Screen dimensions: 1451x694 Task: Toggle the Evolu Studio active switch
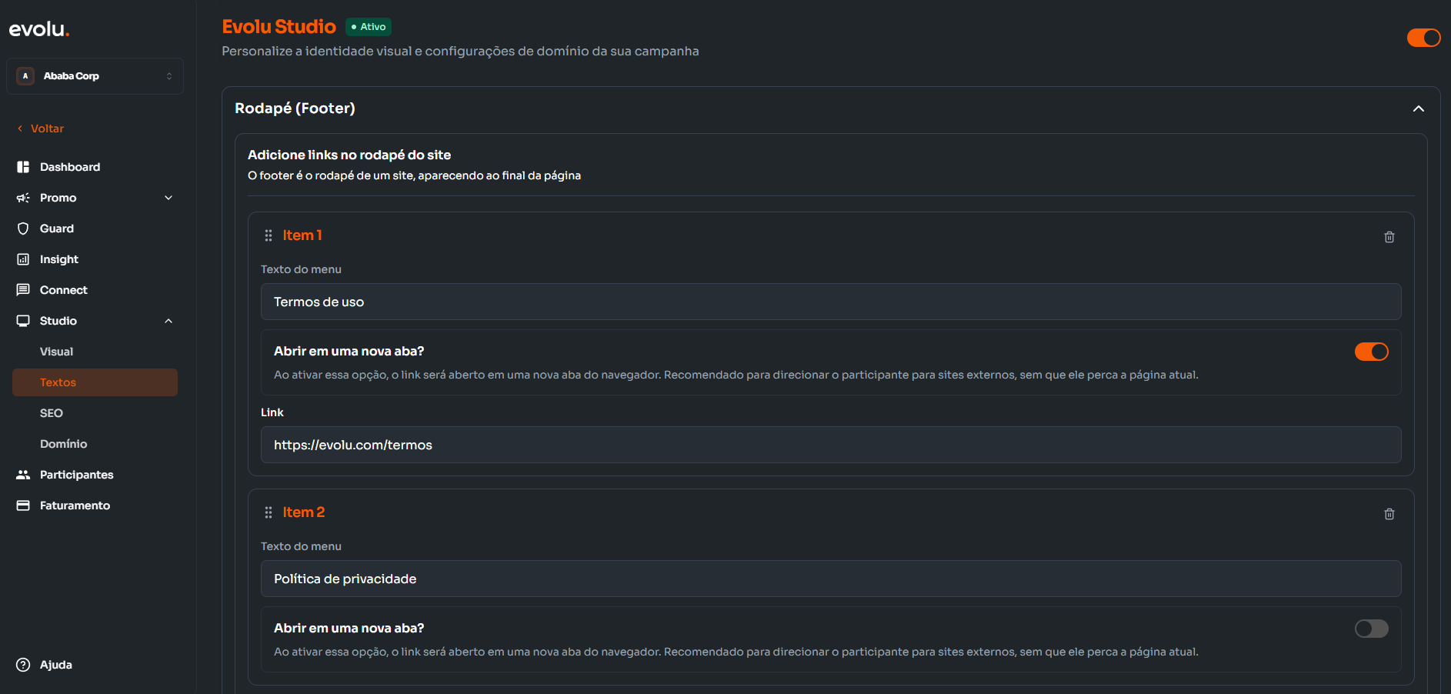[1423, 38]
